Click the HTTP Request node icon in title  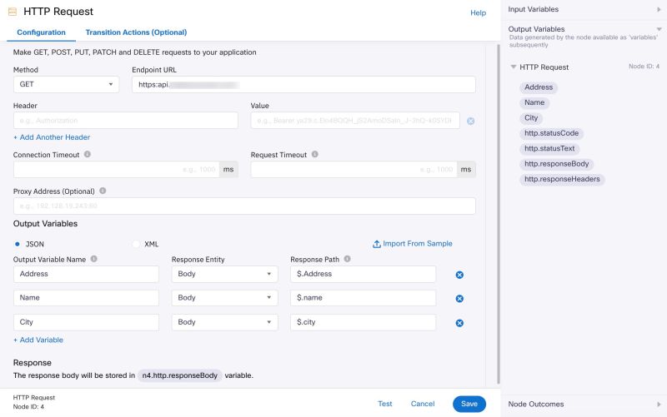13,12
